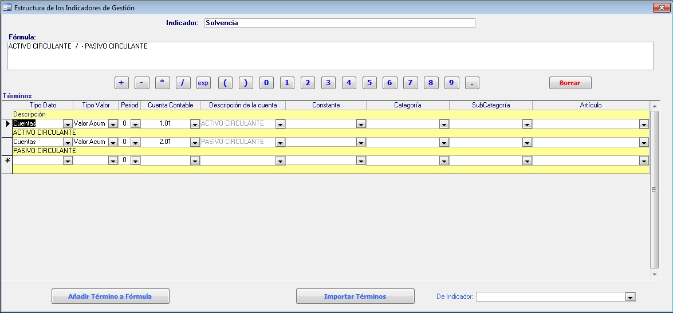Click the form icon in title bar
The height and width of the screenshot is (313, 673).
pos(7,7)
